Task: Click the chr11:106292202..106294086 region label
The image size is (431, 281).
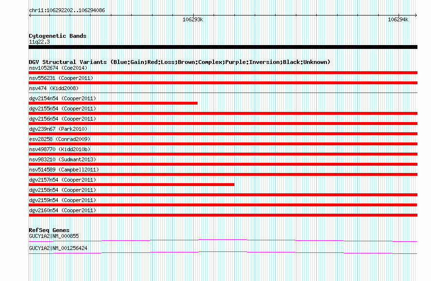Action: coord(67,11)
